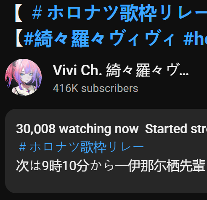Click the pink-haired character profile picture
Image resolution: width=207 pixels, height=200 pixels.
click(x=23, y=77)
